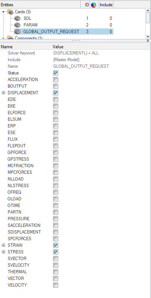Screen dimensions: 151x298
Task: Click the GLOBAL_OUTPUT_REQUEST card icon
Action: click(x=17, y=32)
